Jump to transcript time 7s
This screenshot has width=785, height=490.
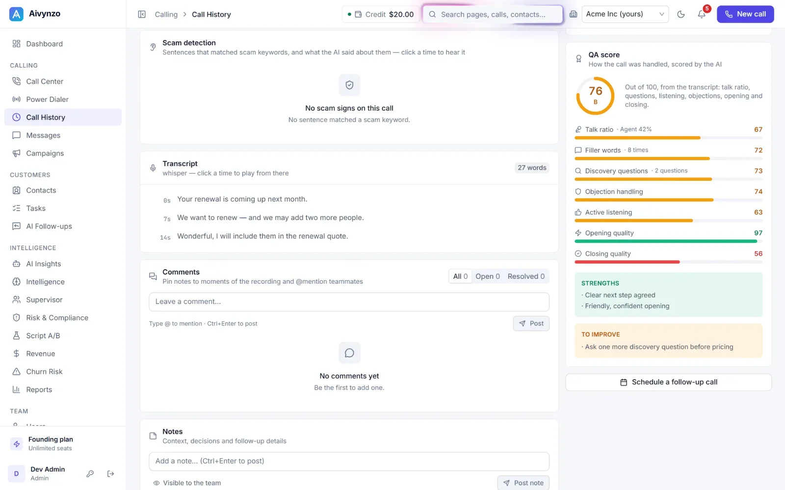pos(167,219)
